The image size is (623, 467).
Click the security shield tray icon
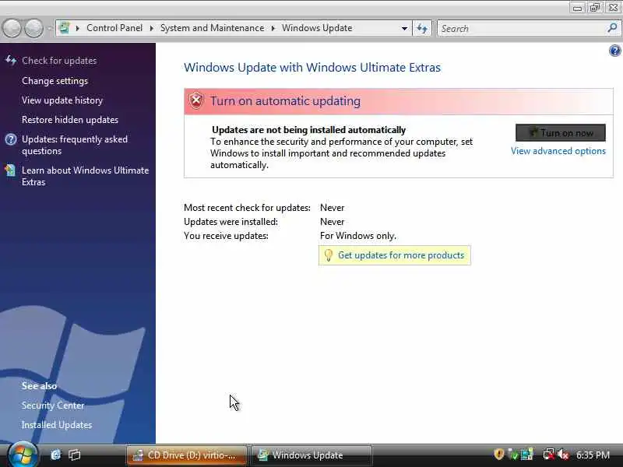499,455
